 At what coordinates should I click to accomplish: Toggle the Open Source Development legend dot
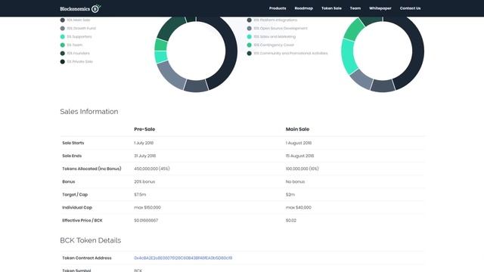[249, 29]
